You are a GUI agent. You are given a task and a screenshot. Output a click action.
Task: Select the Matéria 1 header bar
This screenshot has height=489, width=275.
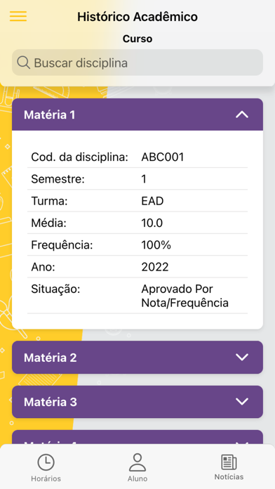click(x=137, y=115)
